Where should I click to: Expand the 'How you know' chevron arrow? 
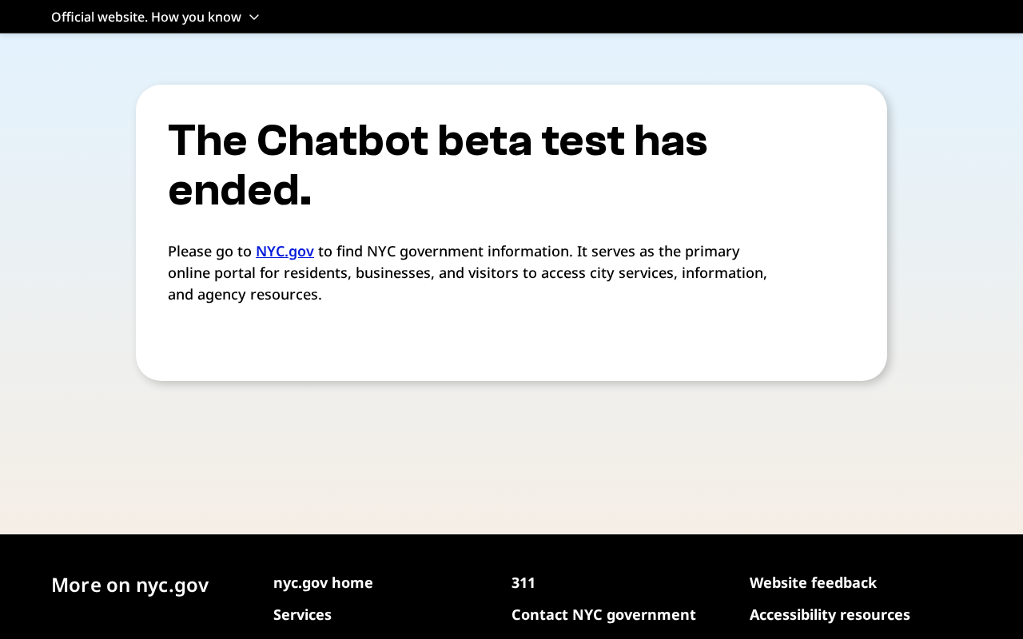coord(254,17)
